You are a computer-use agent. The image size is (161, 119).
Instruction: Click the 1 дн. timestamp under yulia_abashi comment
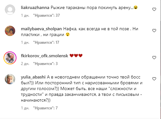click(25, 108)
